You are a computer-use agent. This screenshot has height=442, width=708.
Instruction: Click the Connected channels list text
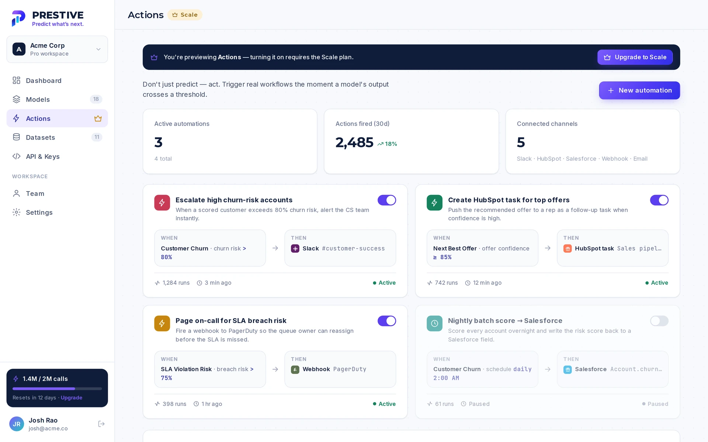point(582,159)
